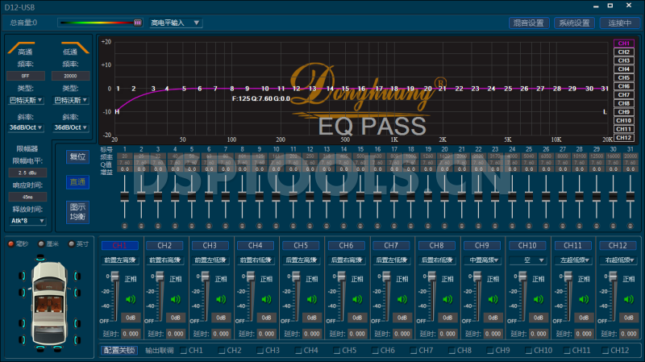
Task: Click the CH1 延时 delay input field
Action: pos(130,333)
